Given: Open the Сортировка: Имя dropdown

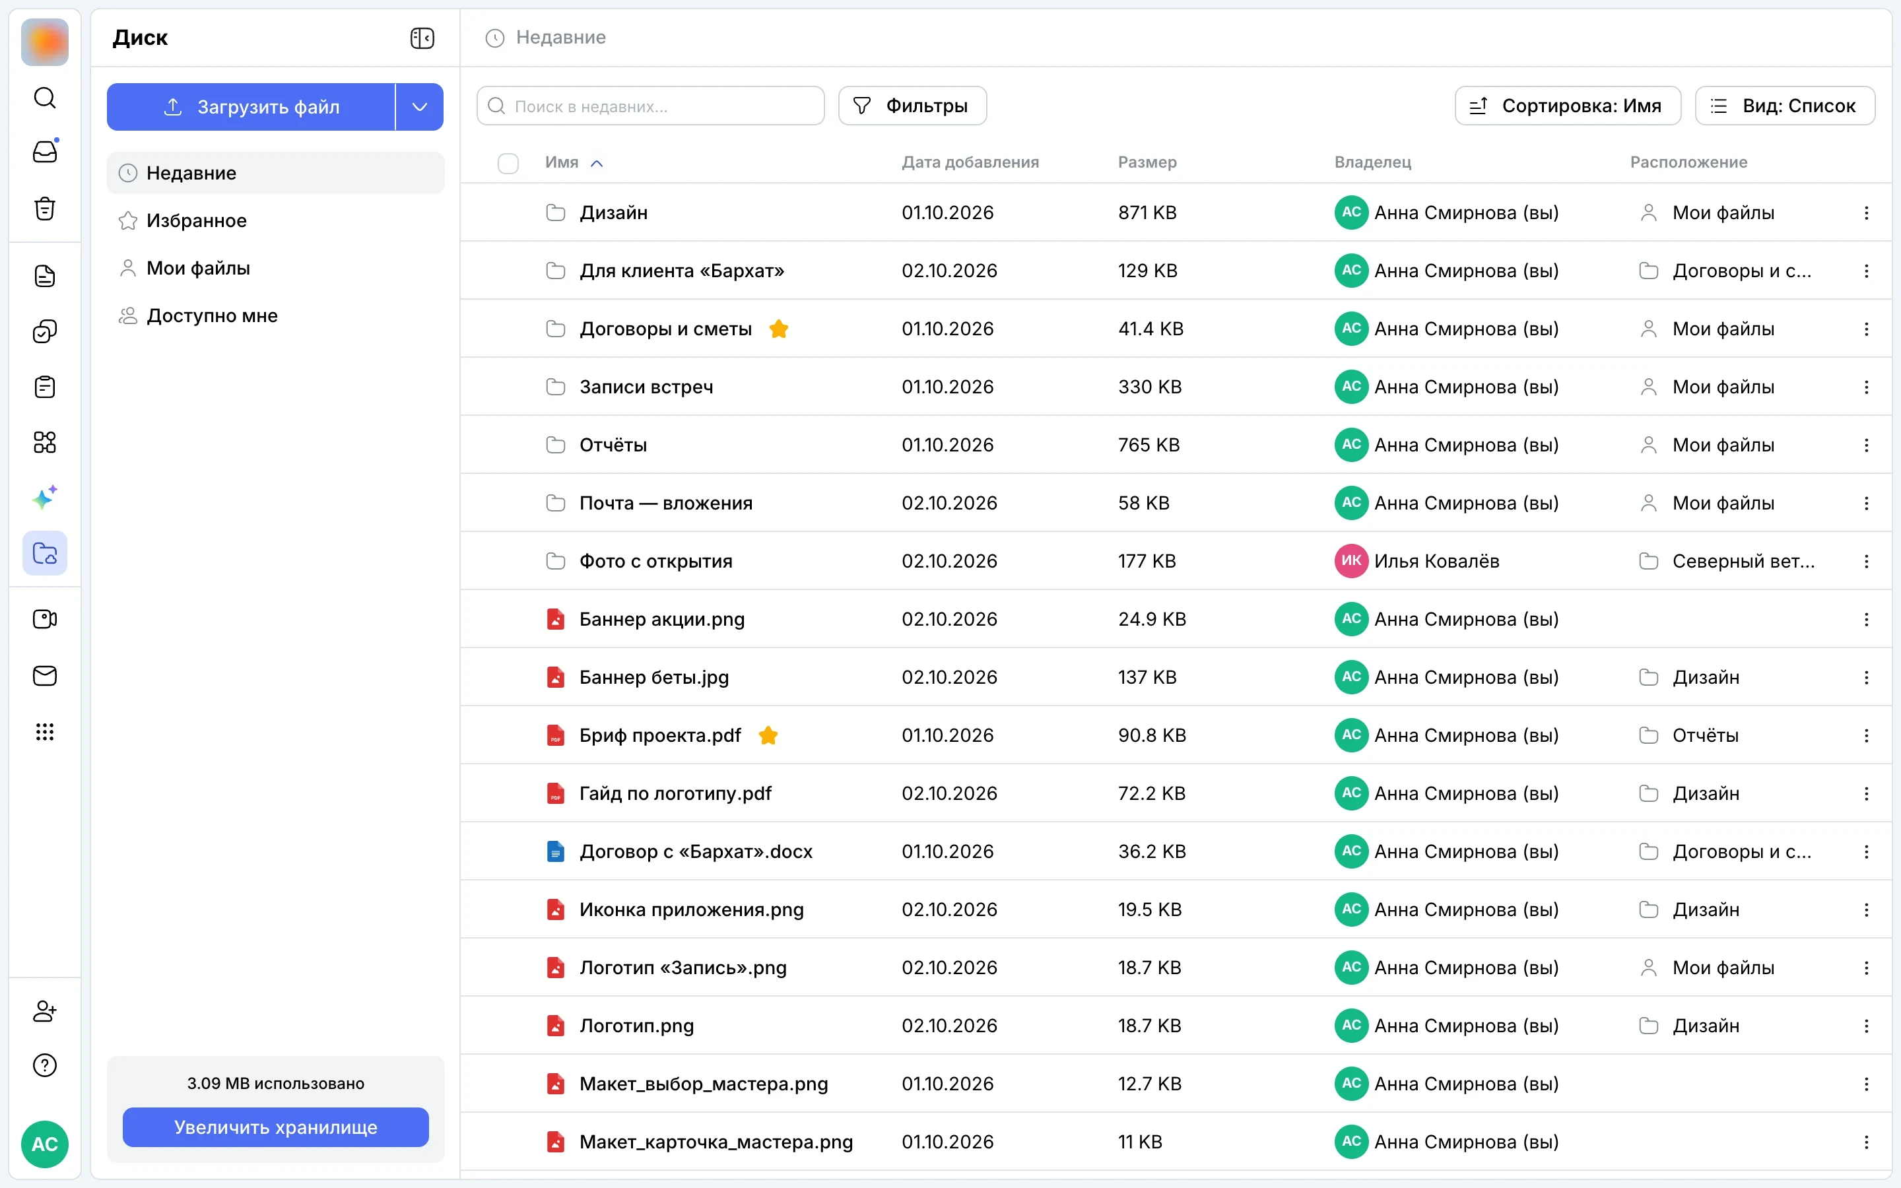Looking at the screenshot, I should click(x=1567, y=106).
